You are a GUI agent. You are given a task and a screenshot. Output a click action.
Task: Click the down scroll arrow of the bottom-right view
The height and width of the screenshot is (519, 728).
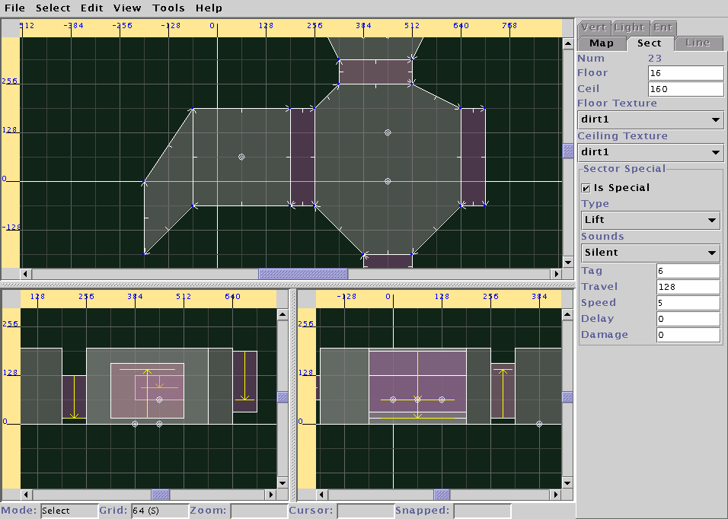coord(568,482)
